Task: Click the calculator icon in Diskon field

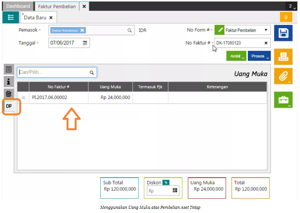Action: [x=175, y=190]
